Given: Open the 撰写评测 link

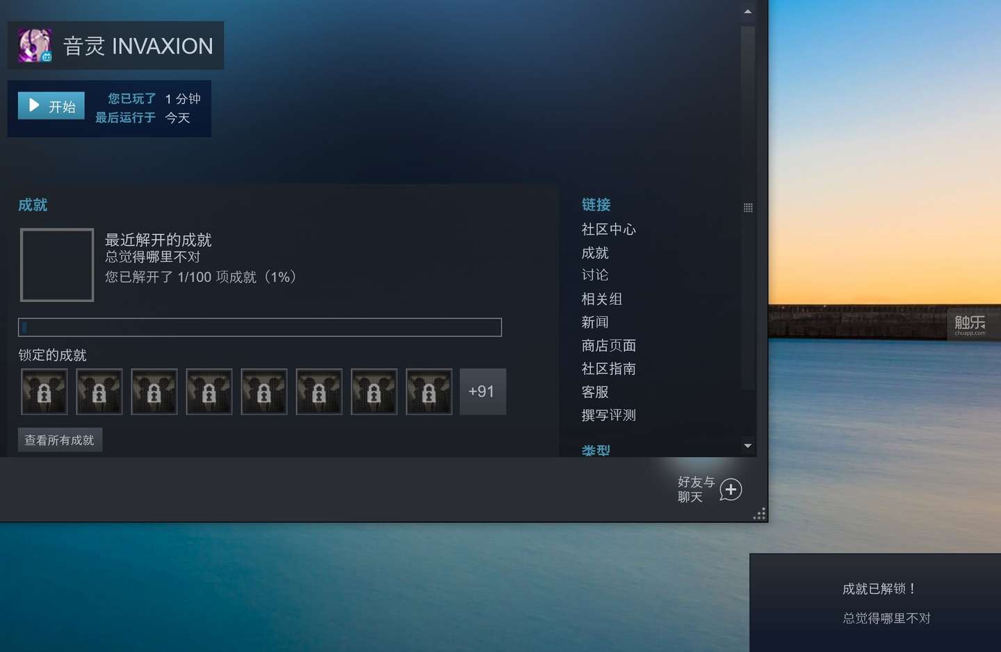Looking at the screenshot, I should [x=608, y=415].
